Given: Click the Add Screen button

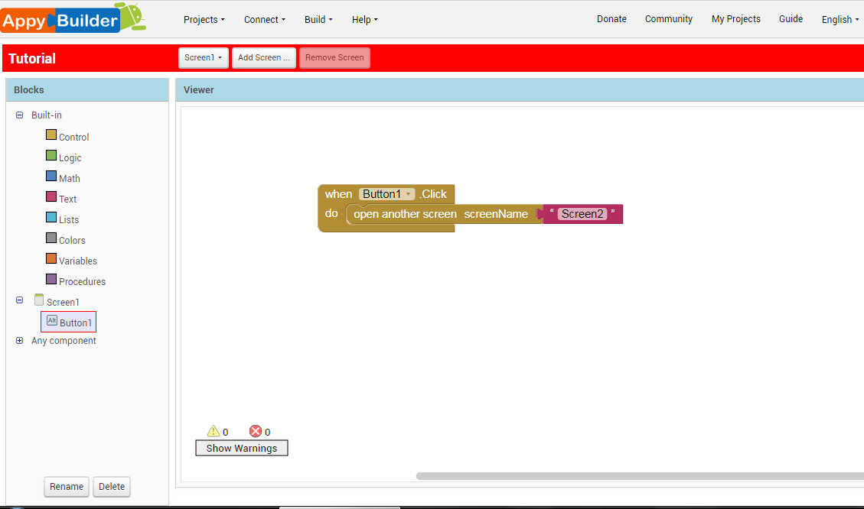Looking at the screenshot, I should [263, 57].
